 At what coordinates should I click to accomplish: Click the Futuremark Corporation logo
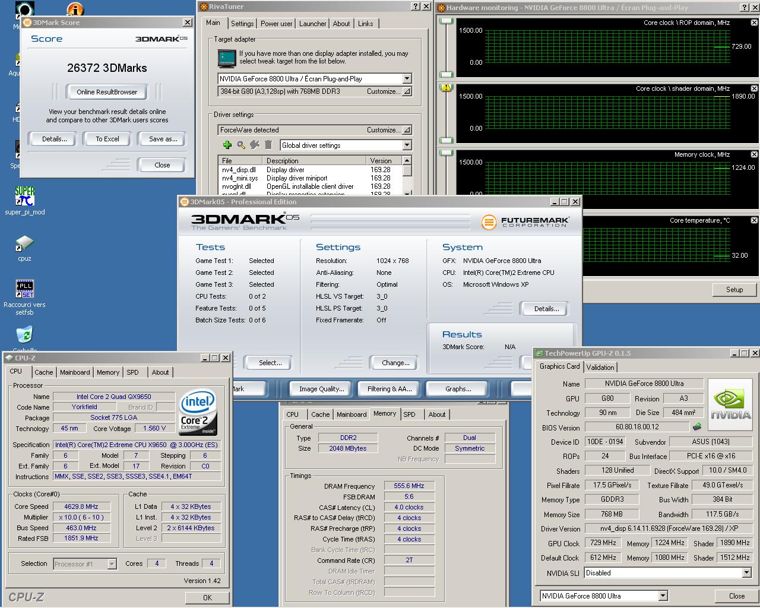[525, 222]
